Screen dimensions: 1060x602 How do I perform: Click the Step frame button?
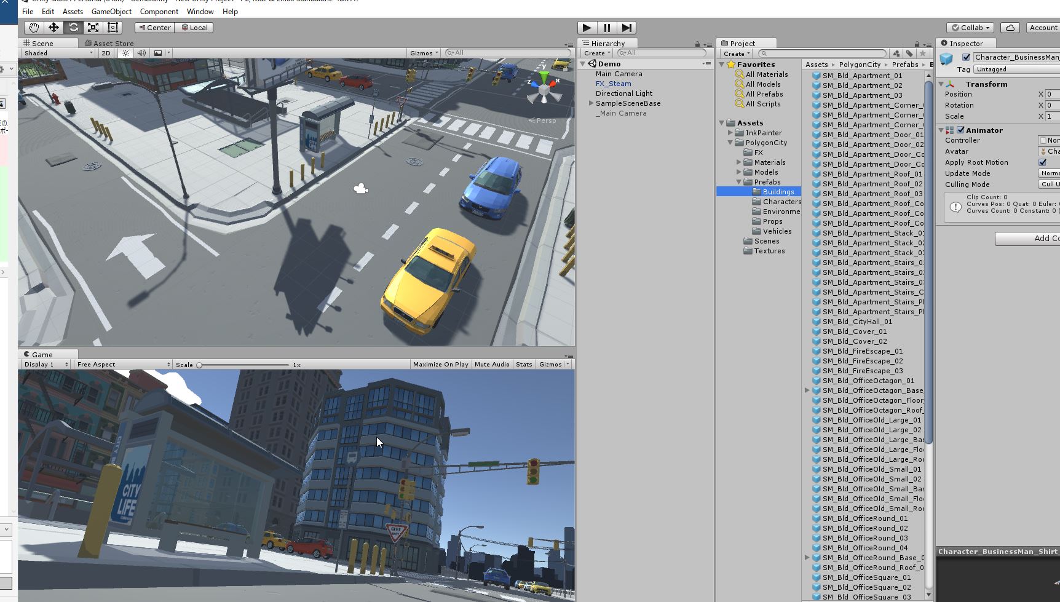627,28
